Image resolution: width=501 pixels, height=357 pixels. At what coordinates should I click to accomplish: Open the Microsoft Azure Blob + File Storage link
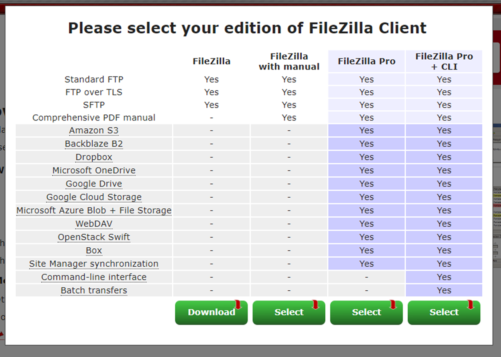coord(94,210)
